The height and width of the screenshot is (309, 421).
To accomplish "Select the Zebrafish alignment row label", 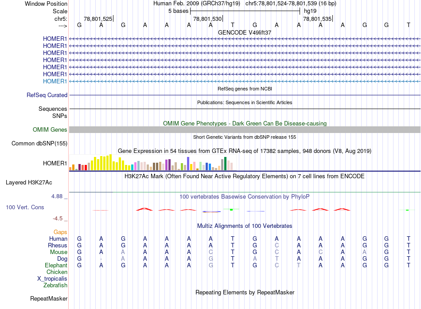I will tap(55, 286).
